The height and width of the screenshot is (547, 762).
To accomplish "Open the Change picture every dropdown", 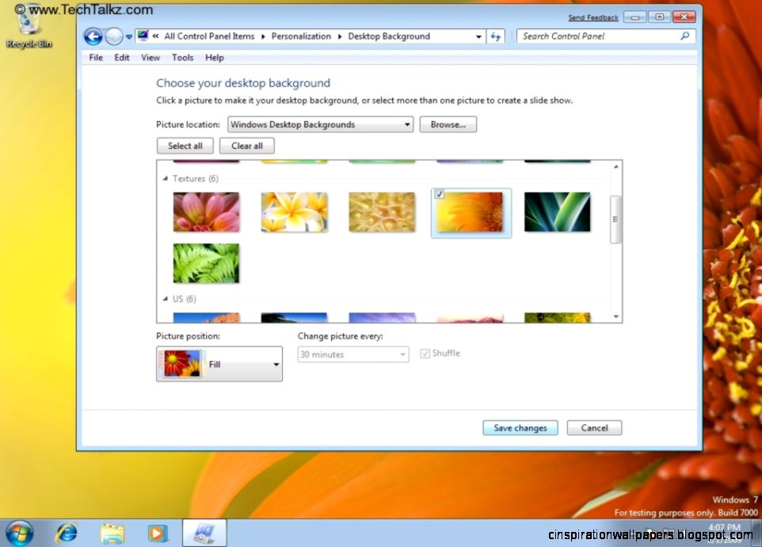I will coord(402,354).
